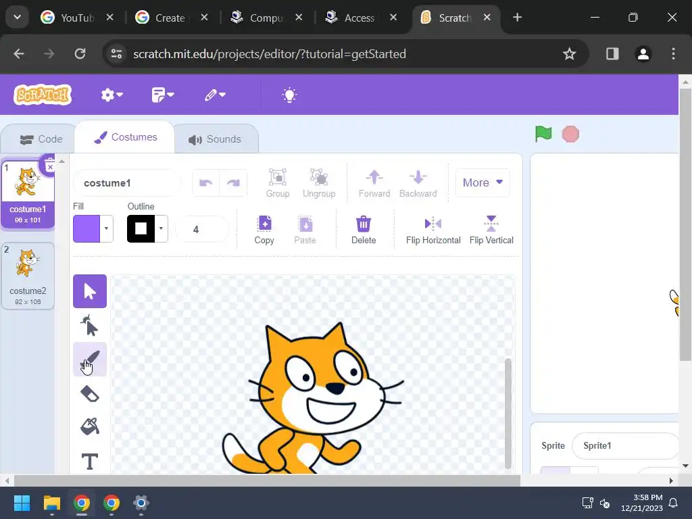
Task: View site information icon
Action: (x=116, y=54)
